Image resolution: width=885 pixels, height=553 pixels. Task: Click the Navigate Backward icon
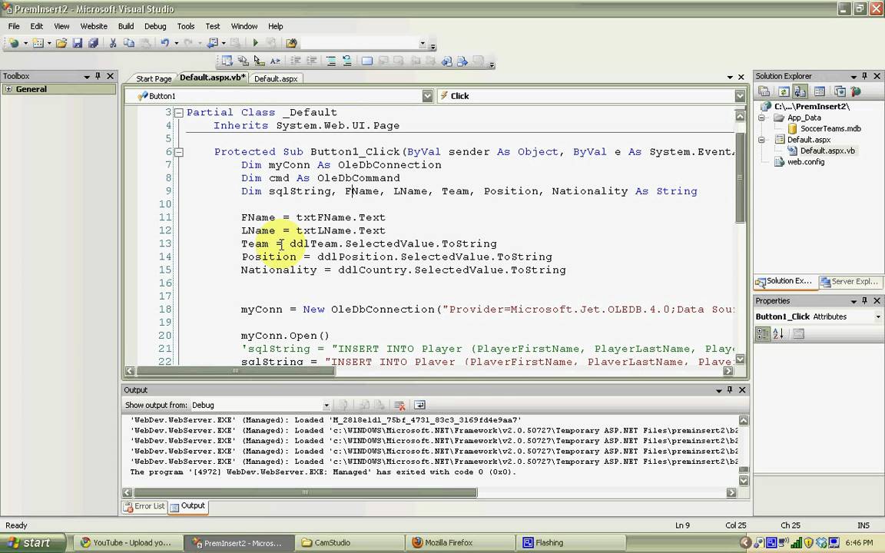point(213,43)
